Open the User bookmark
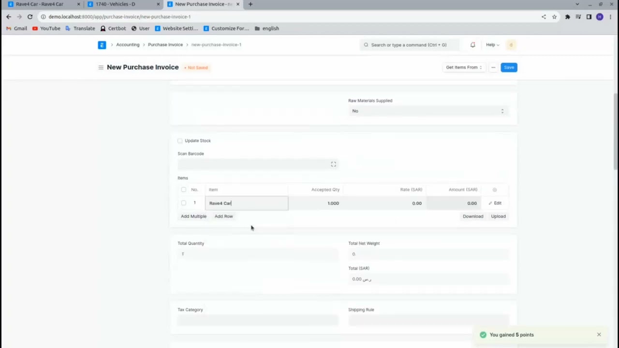Screen dimensions: 619x348 click(140, 28)
